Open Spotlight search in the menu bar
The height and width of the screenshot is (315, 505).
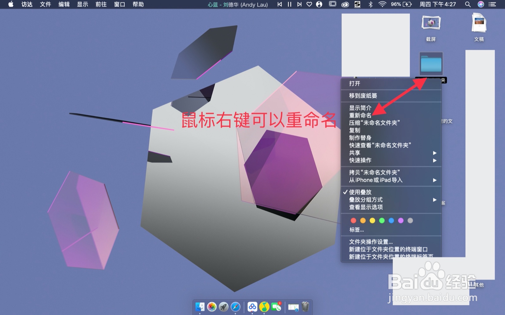coord(467,4)
